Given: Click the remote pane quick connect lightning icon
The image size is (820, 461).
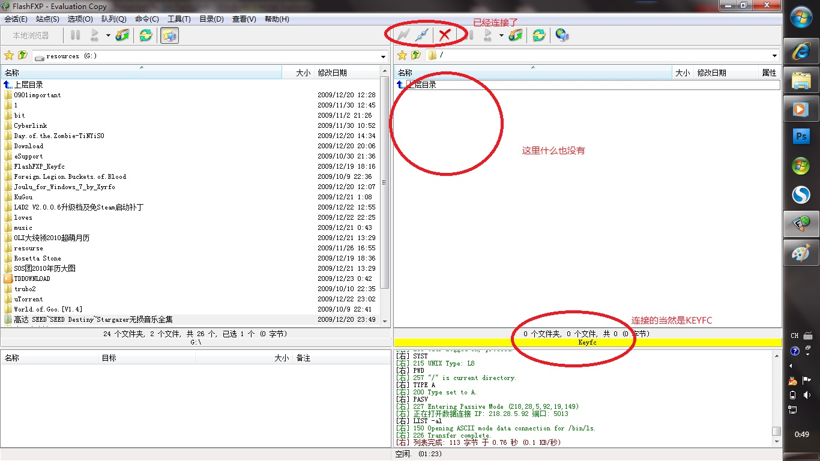Looking at the screenshot, I should click(x=404, y=35).
